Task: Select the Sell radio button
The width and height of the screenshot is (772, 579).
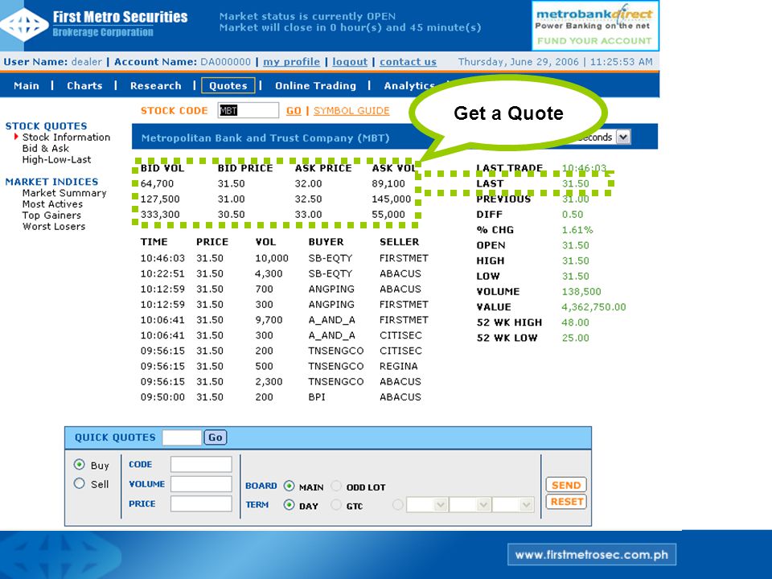Action: 80,483
